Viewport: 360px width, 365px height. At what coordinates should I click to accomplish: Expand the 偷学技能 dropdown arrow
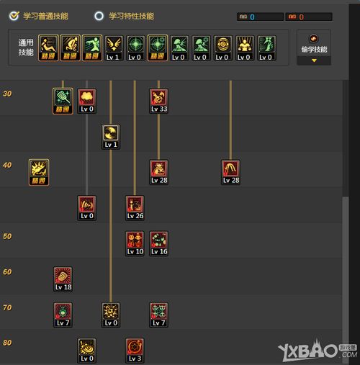314,60
